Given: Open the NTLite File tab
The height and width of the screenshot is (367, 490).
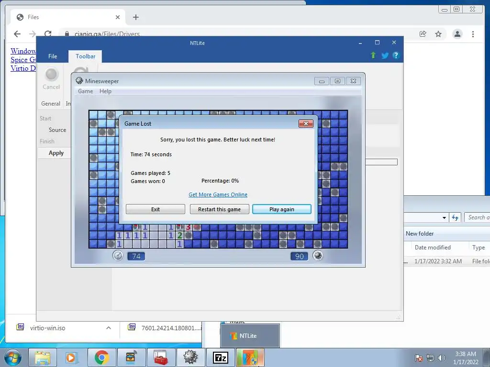Looking at the screenshot, I should pyautogui.click(x=53, y=56).
